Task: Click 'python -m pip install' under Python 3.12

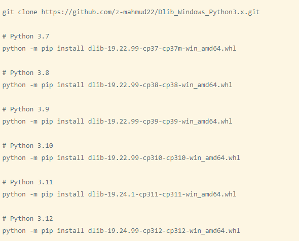Action: click(43, 231)
